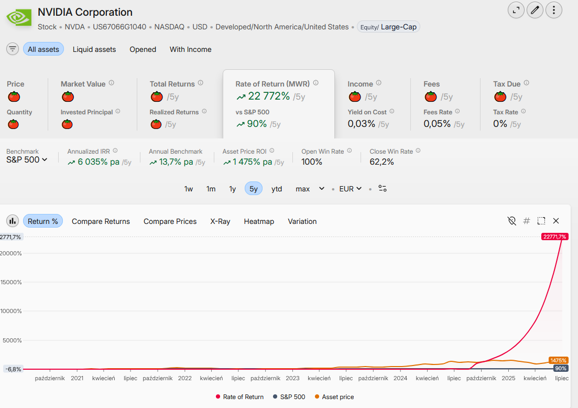Open the filter icon beside All assets

(x=13, y=49)
